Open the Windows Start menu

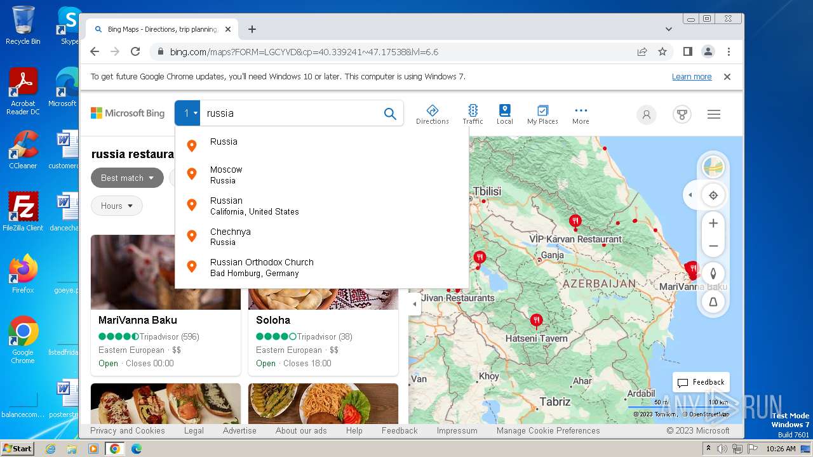point(18,448)
